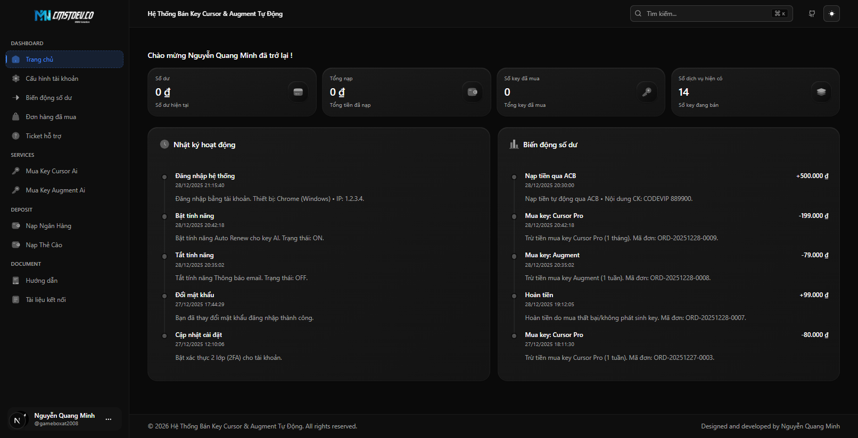
Task: Open Hướng dẫn document page
Action: (42, 281)
